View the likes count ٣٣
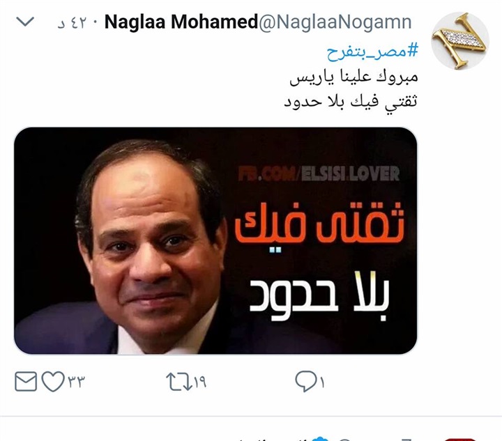Image resolution: width=502 pixels, height=441 pixels. click(x=76, y=382)
